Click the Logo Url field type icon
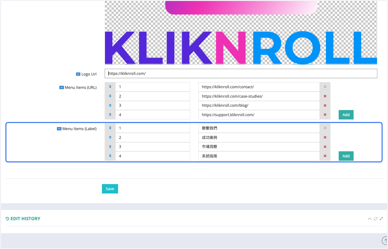The width and height of the screenshot is (388, 249). coord(78,74)
